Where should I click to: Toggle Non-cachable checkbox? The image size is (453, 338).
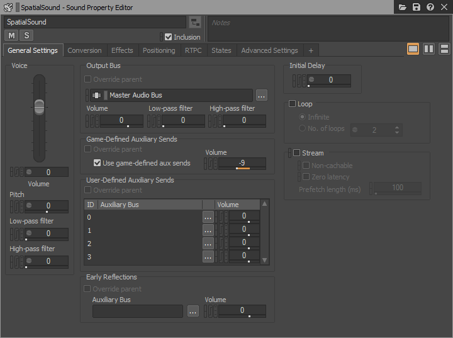coord(306,166)
